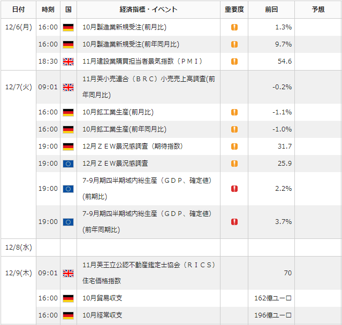342x325 pixels.
Task: Click the 重要度 column header
Action: tap(234, 10)
